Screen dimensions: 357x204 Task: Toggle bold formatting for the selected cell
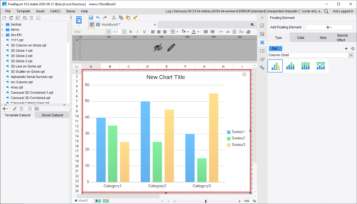tap(130, 32)
